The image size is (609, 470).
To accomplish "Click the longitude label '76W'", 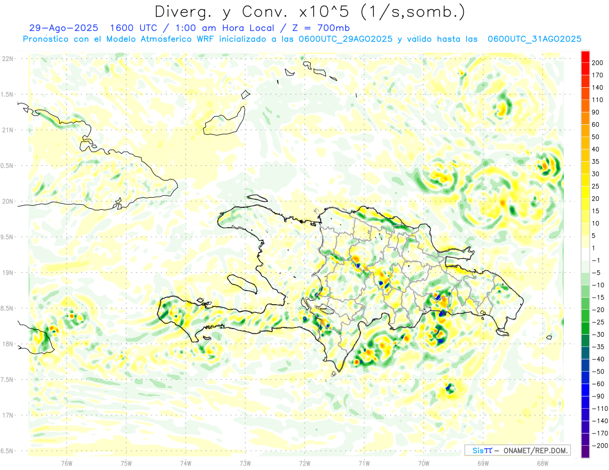I will click(x=66, y=463).
